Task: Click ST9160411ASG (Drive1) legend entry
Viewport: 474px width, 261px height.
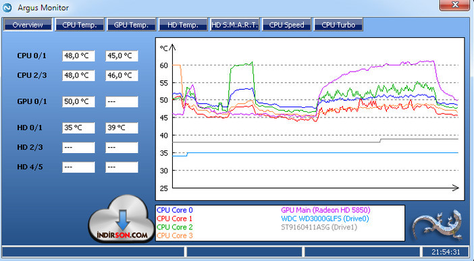Action: click(319, 227)
